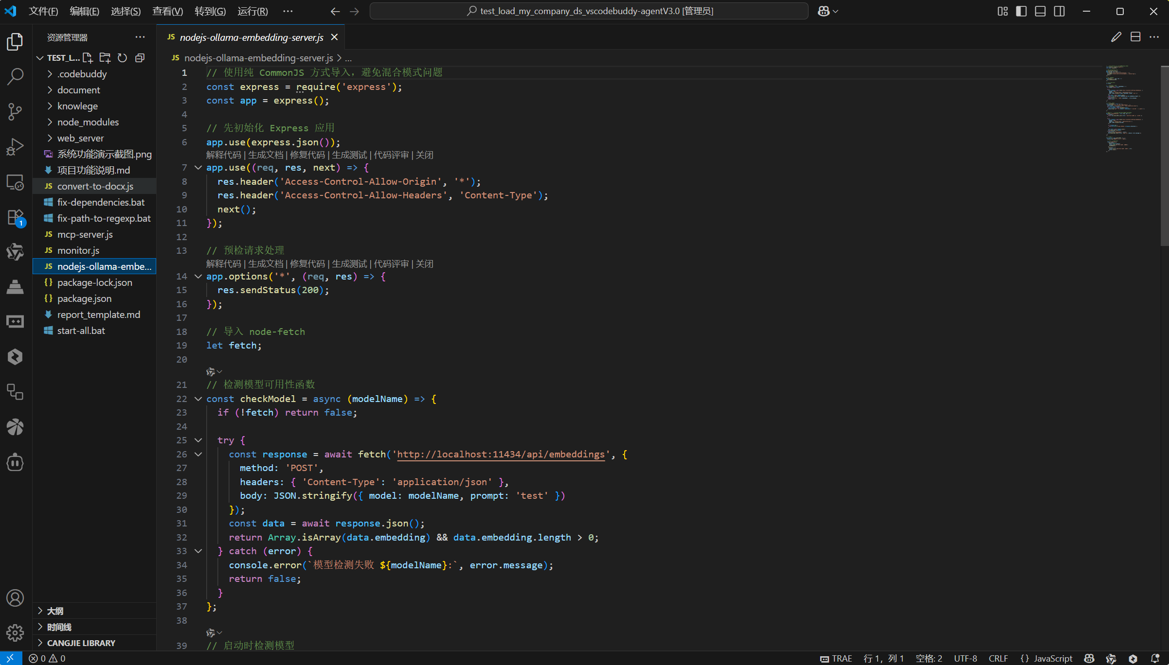Collapse all folders in explorer
Screen dimensions: 1169x665
140,58
